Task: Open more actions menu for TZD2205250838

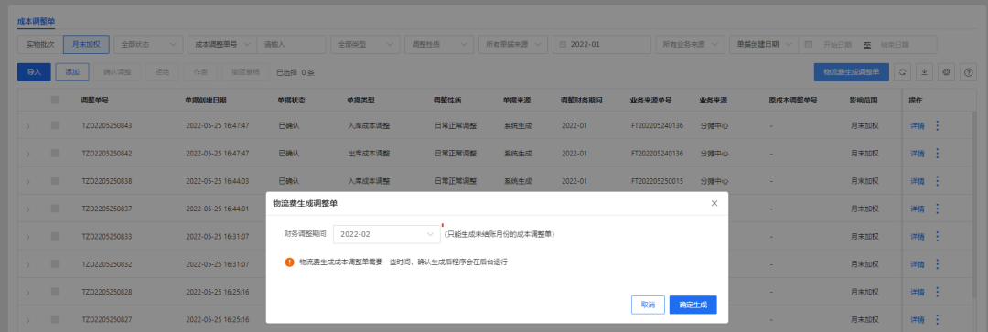Action: (937, 181)
